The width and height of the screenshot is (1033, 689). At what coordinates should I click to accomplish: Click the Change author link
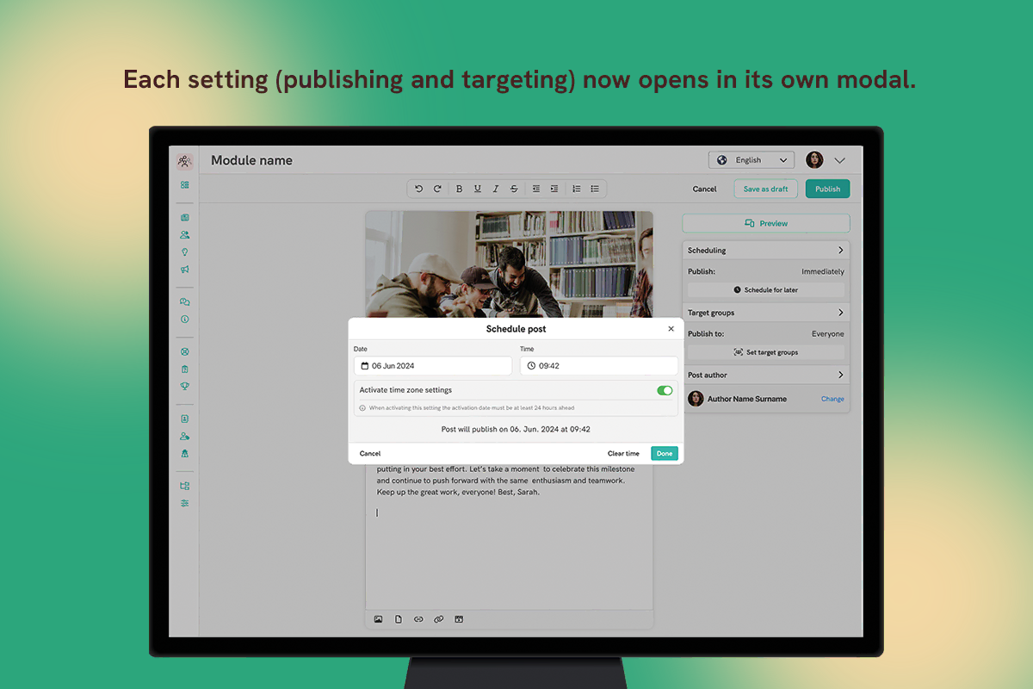(x=832, y=399)
